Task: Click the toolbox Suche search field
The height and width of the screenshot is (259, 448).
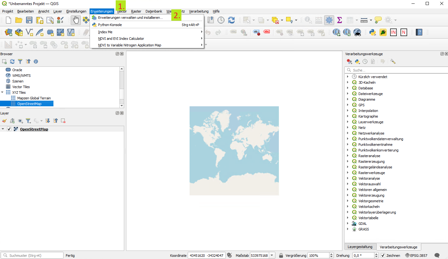Action: [395, 70]
